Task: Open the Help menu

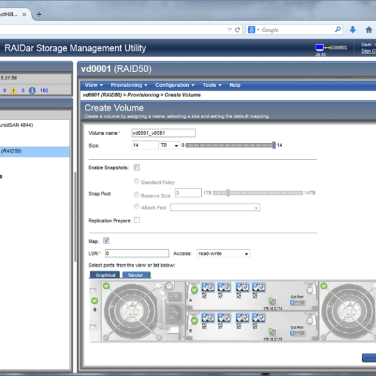Action: (x=235, y=85)
